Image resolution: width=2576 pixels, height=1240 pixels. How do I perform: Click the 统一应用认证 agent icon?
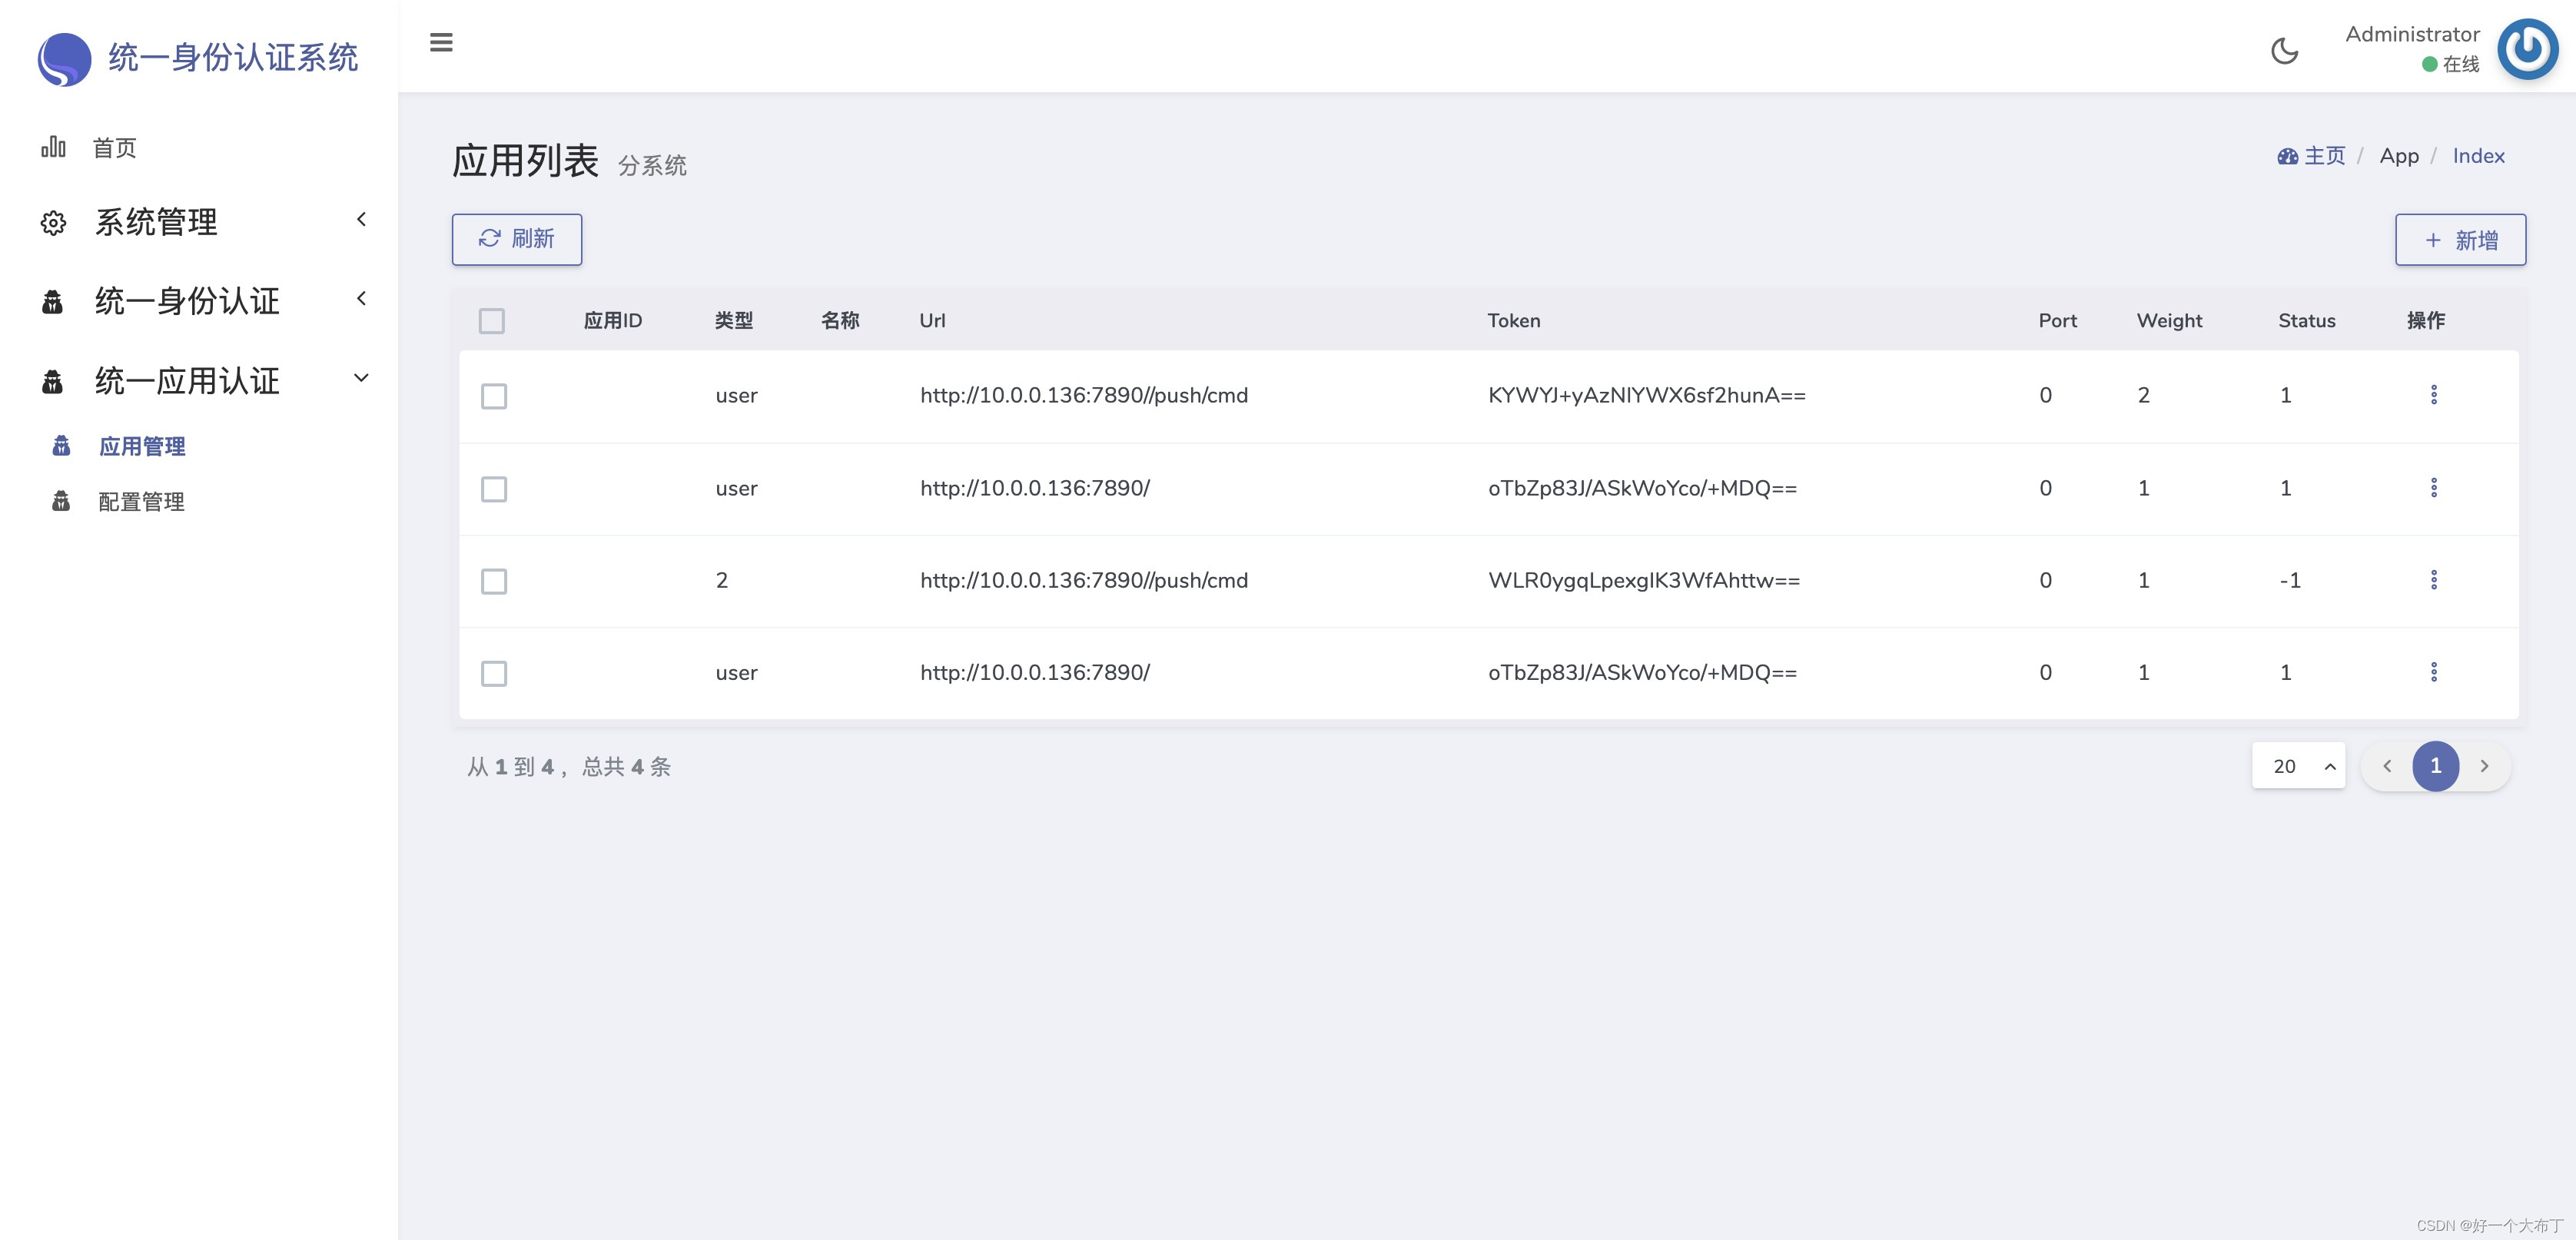point(53,381)
